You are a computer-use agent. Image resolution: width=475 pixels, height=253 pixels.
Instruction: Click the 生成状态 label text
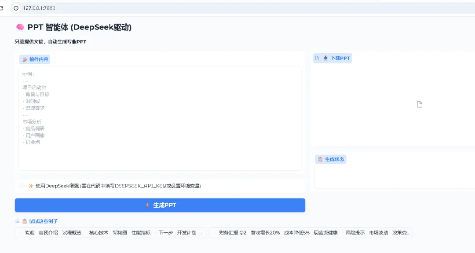pos(334,159)
